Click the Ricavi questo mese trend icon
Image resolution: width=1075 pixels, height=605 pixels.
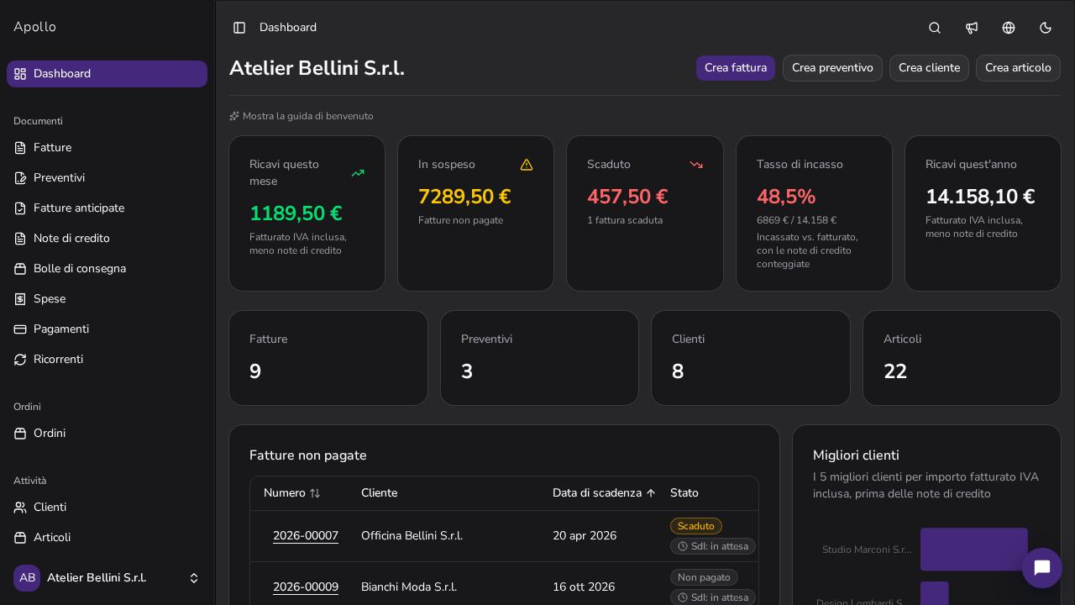point(358,173)
